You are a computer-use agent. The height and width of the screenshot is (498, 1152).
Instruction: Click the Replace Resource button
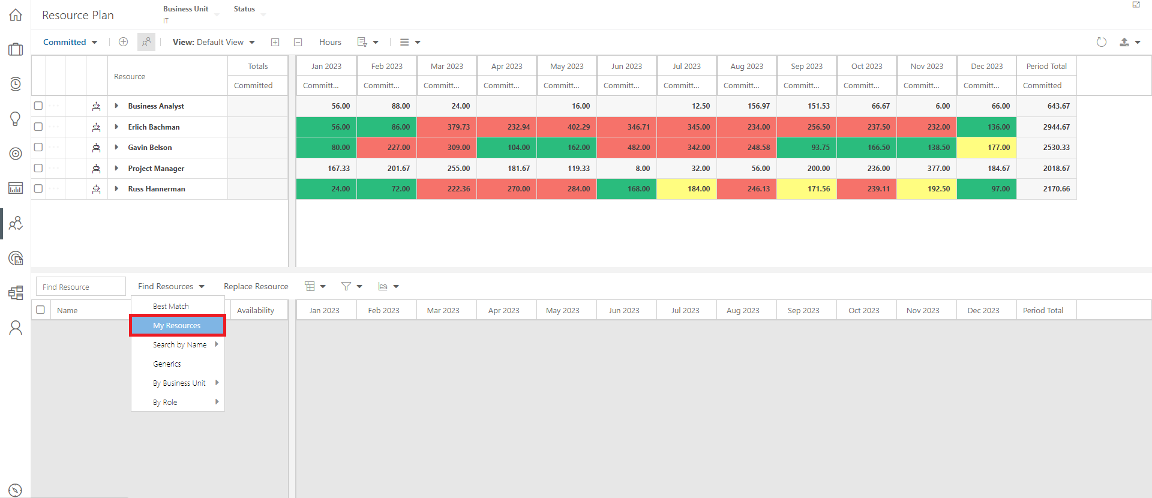[x=256, y=286]
